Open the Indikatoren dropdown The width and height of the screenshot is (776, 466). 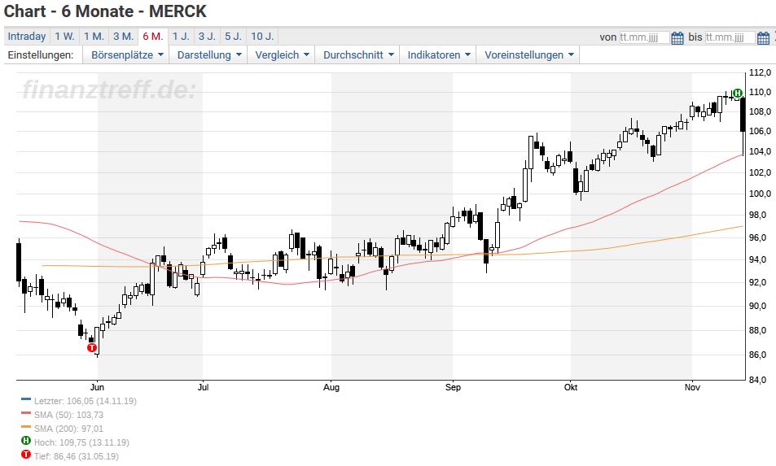click(438, 54)
